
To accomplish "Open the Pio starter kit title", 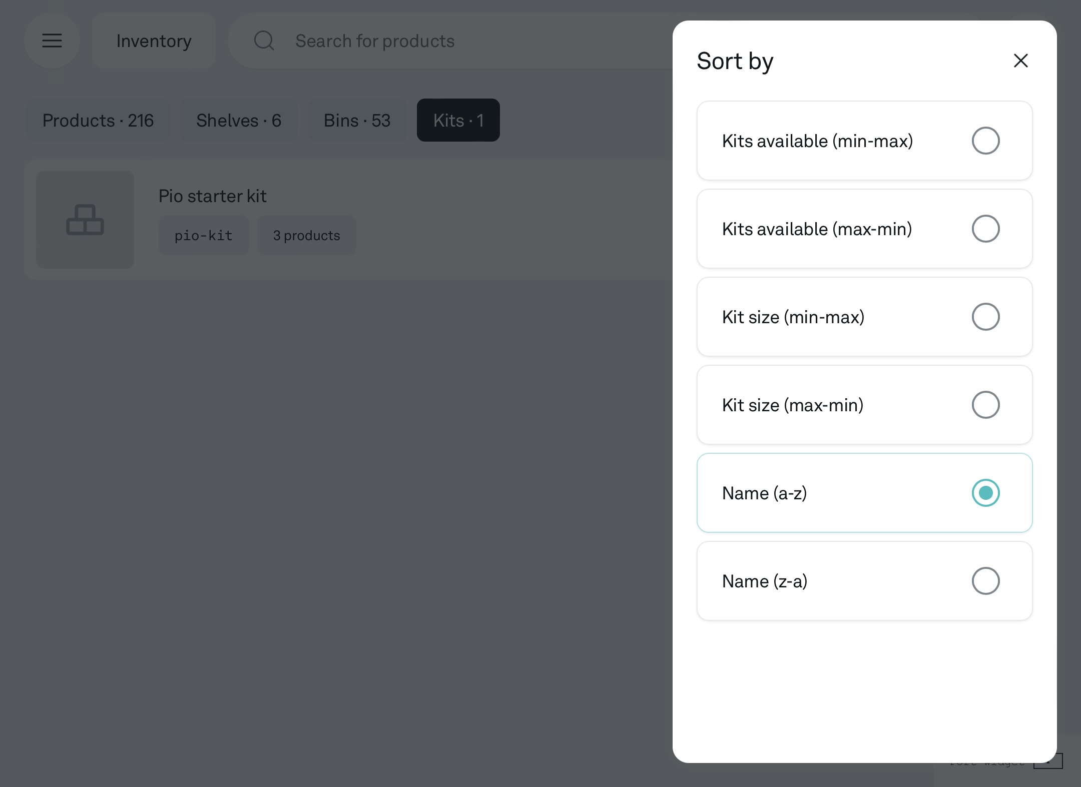I will [212, 196].
